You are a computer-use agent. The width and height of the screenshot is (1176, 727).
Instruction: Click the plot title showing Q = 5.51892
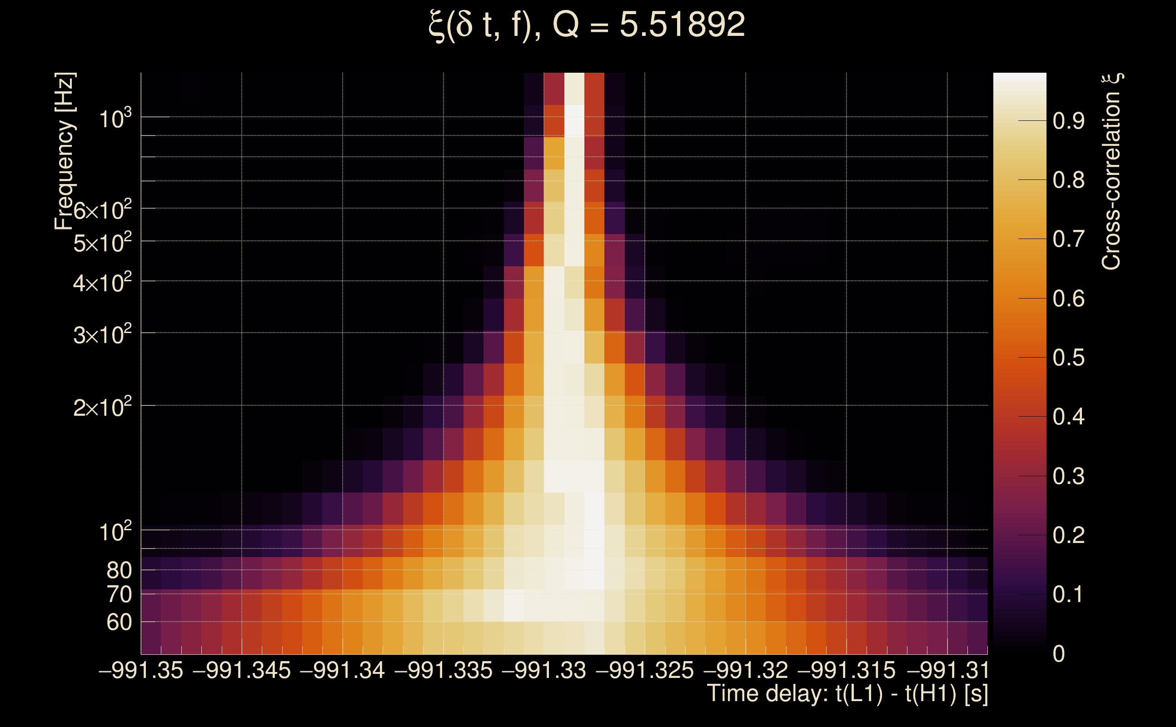coord(587,25)
